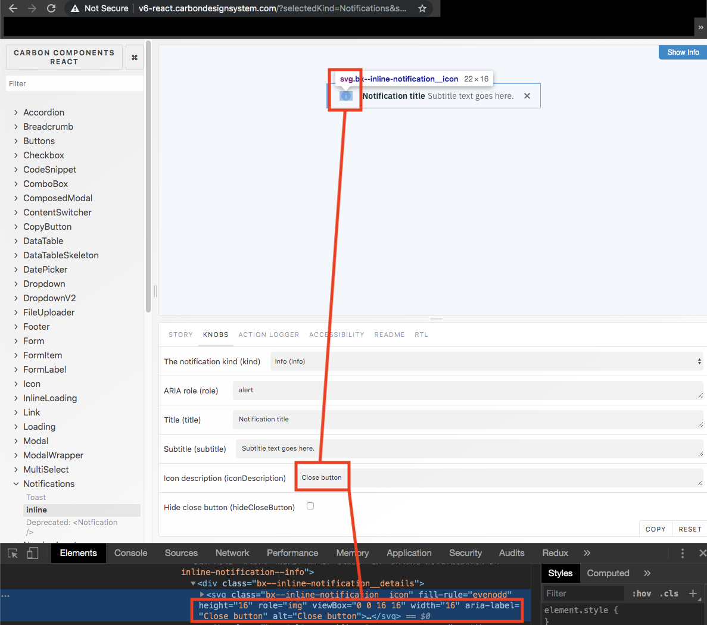Toggle the Hide close button checkbox
The height and width of the screenshot is (625, 707).
click(310, 506)
